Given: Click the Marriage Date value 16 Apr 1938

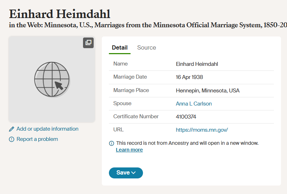Looking at the screenshot, I should coord(189,77).
